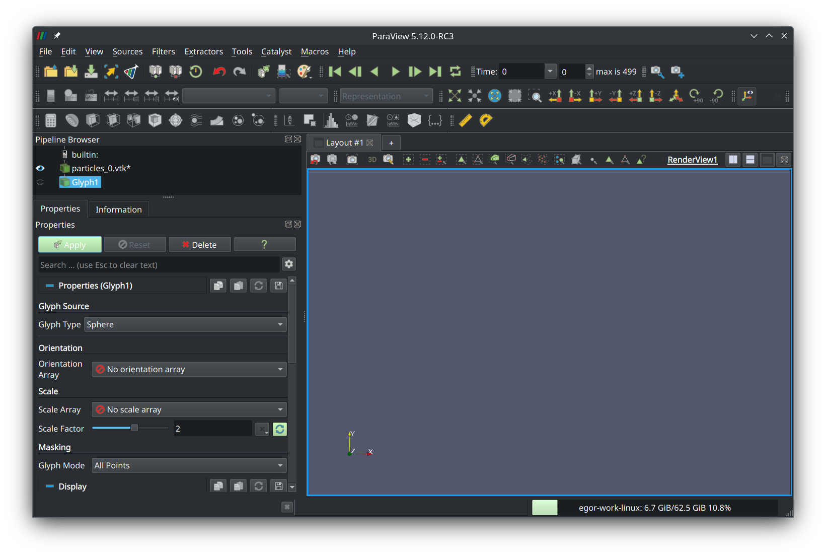Split RenderView horizontally
This screenshot has width=826, height=556.
point(733,160)
